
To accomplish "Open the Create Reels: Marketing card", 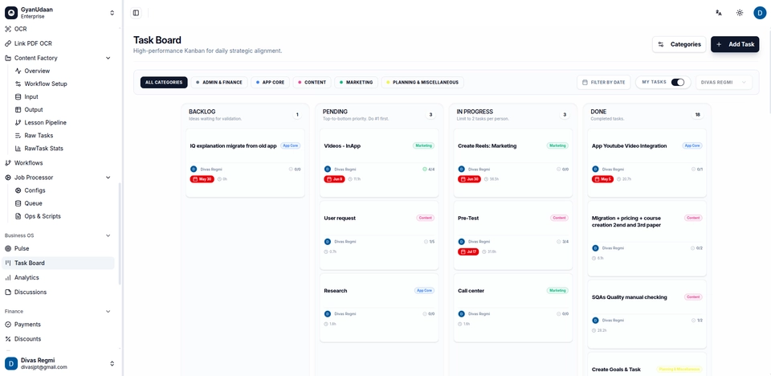I will point(513,162).
